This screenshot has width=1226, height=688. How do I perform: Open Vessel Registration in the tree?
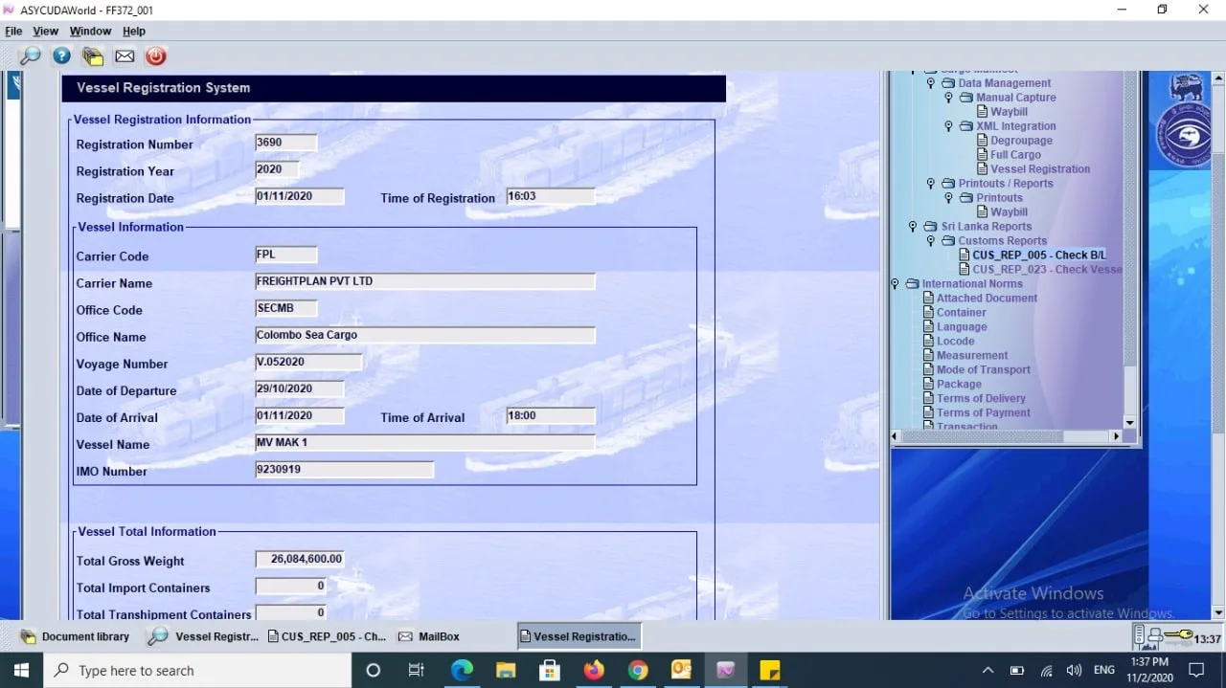click(x=1040, y=169)
